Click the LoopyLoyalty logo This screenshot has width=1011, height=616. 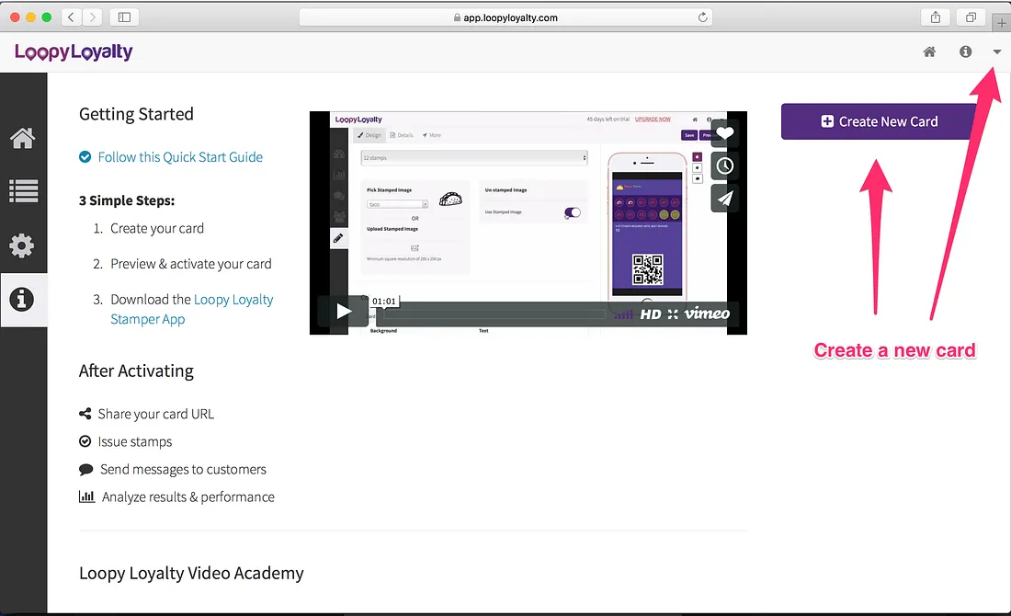pos(74,51)
